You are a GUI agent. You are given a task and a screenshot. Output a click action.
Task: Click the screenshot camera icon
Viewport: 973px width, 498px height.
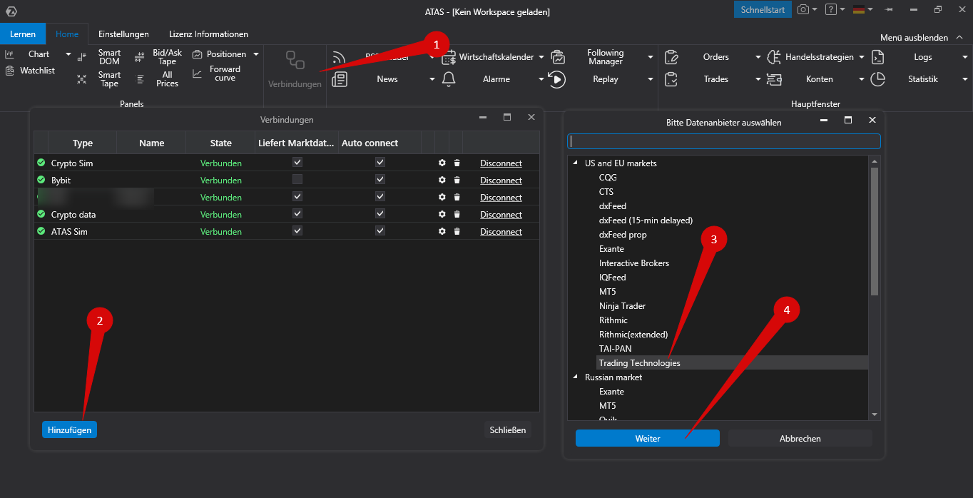pyautogui.click(x=803, y=9)
